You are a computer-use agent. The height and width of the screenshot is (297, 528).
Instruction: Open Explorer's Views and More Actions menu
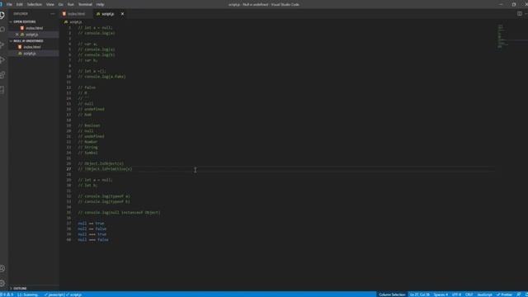pyautogui.click(x=52, y=14)
